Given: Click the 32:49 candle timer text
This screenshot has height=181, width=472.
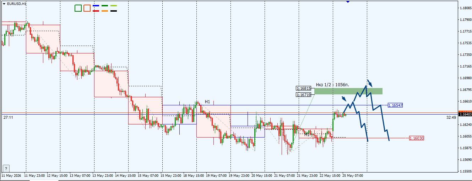Looking at the screenshot, I should pos(451,117).
